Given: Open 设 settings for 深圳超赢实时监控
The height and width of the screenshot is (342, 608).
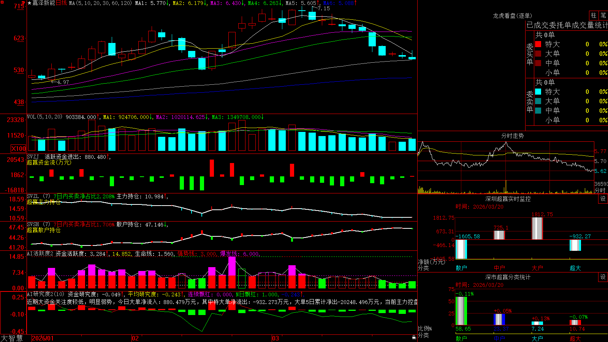Looking at the screenshot, I should (x=603, y=199).
